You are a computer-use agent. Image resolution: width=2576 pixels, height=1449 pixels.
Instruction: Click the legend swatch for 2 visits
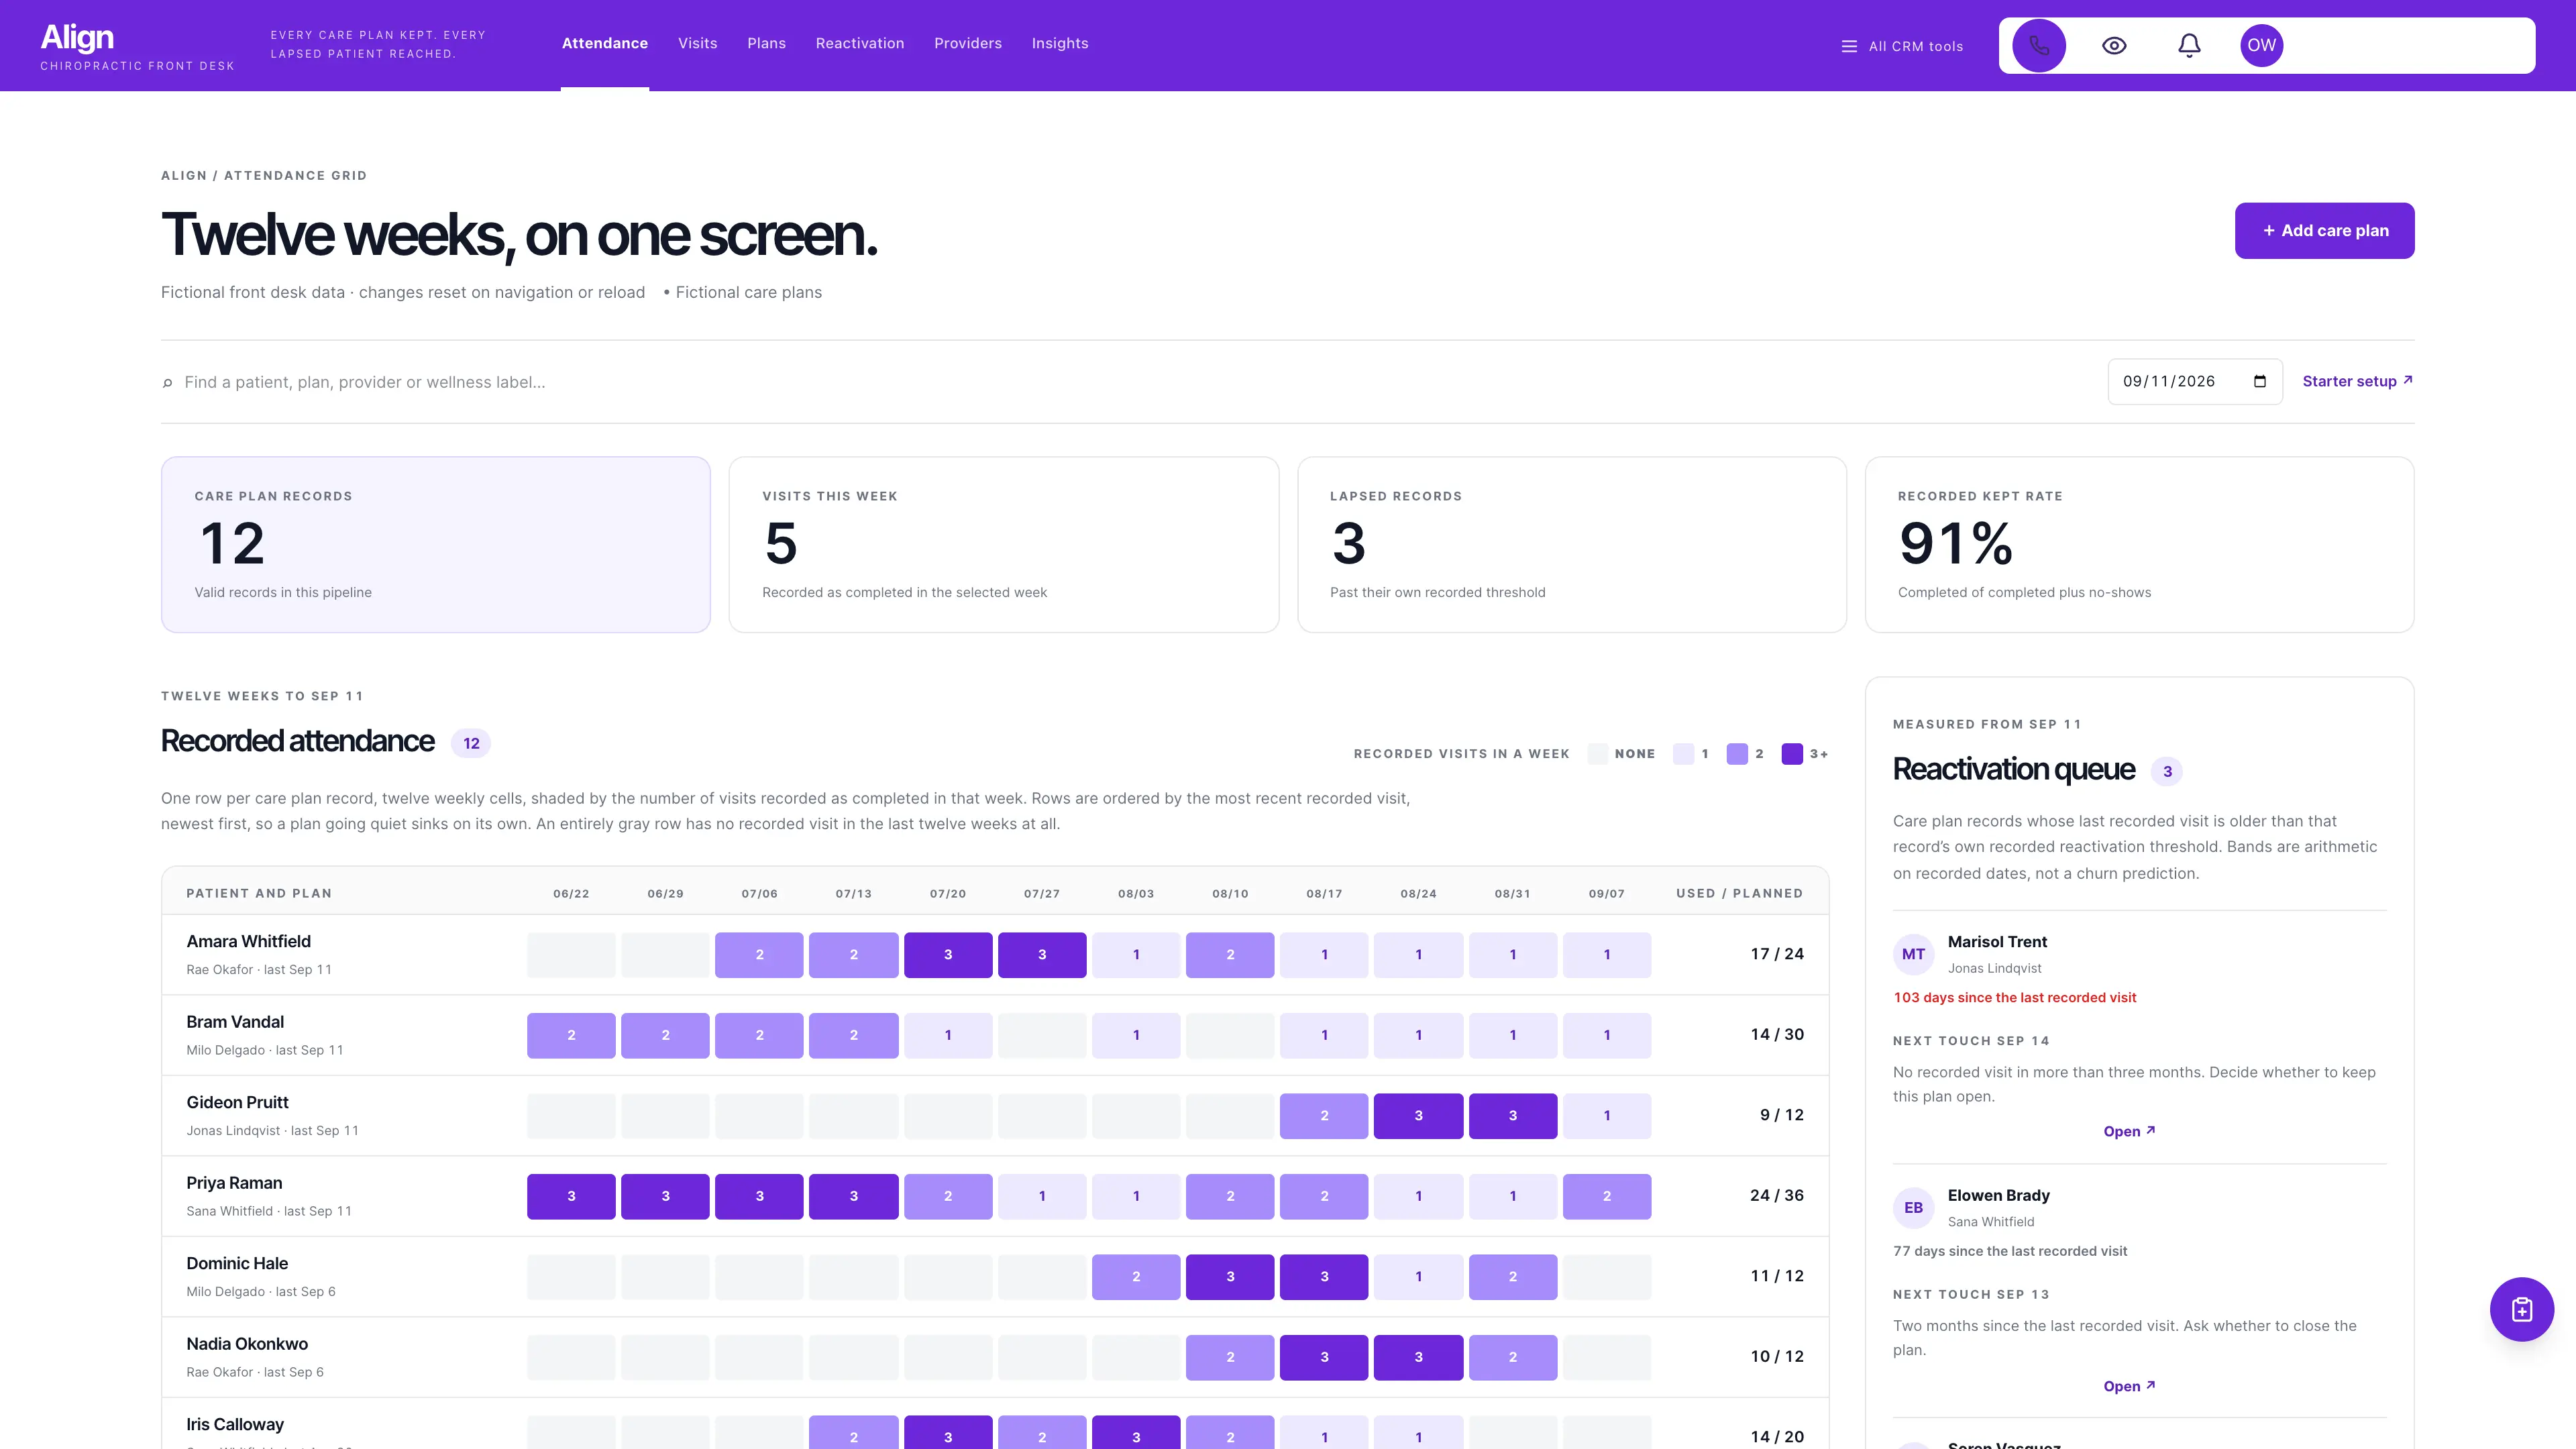[1737, 754]
